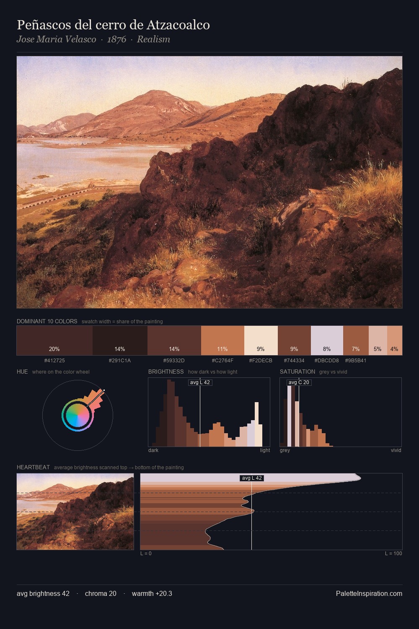
Task: Click the avg L 42 label in Brightness chart
Action: (x=200, y=382)
